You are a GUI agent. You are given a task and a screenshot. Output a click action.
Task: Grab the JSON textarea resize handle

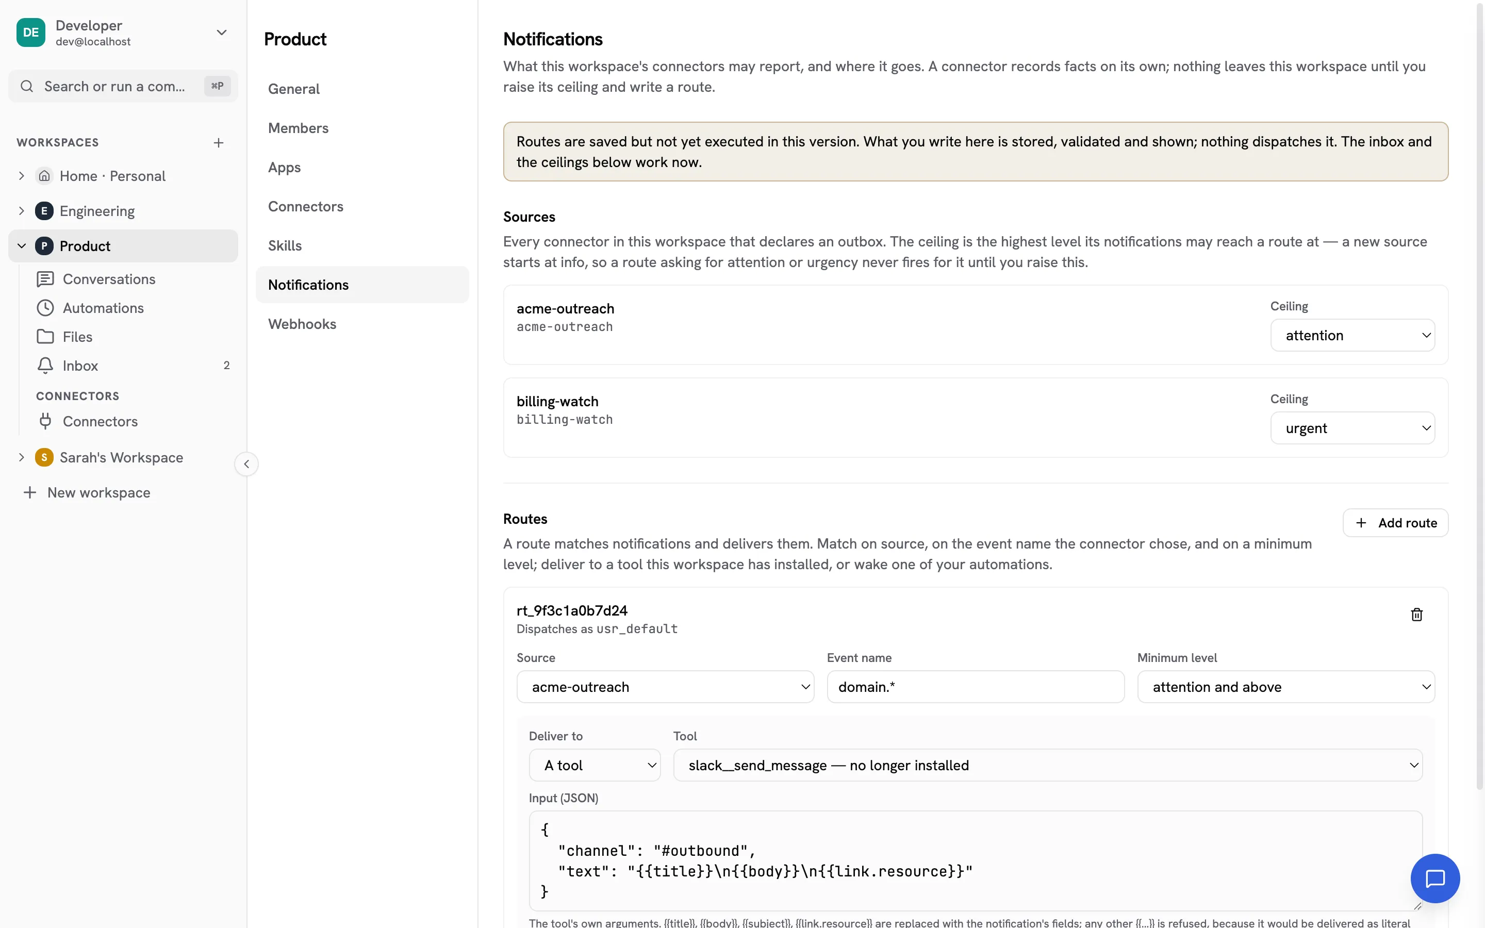coord(1417,906)
